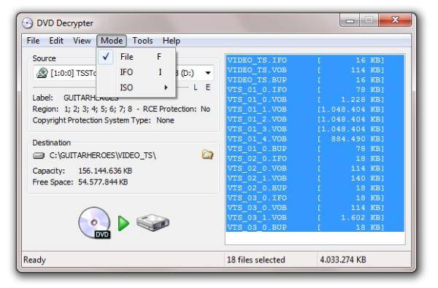
Task: Select VTS_02_0.VOB in file list
Action: pyautogui.click(x=315, y=168)
